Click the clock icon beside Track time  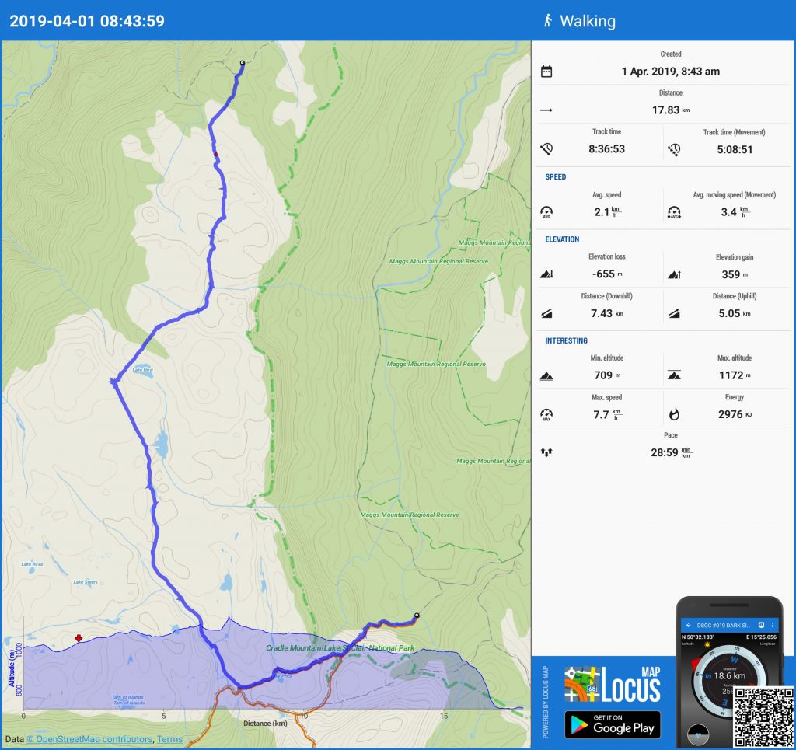546,148
